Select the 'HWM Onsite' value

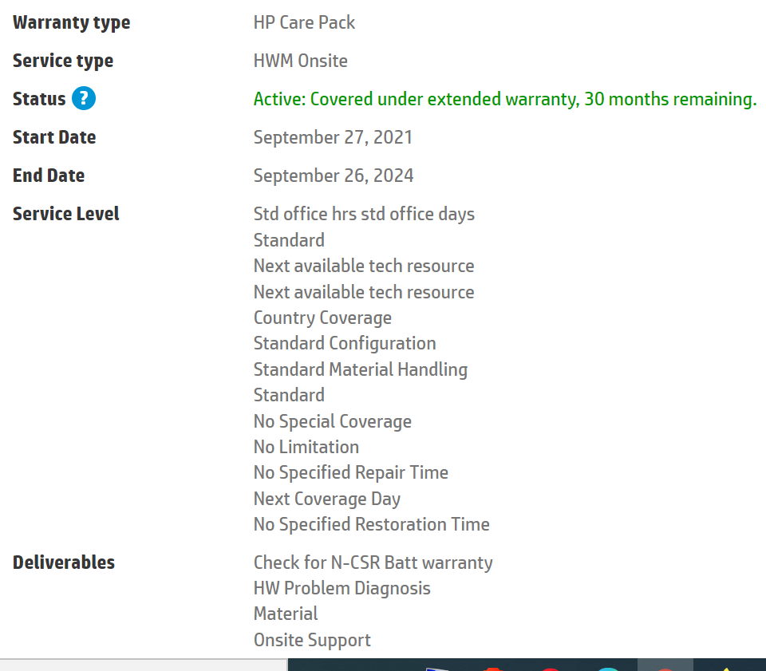pyautogui.click(x=301, y=61)
